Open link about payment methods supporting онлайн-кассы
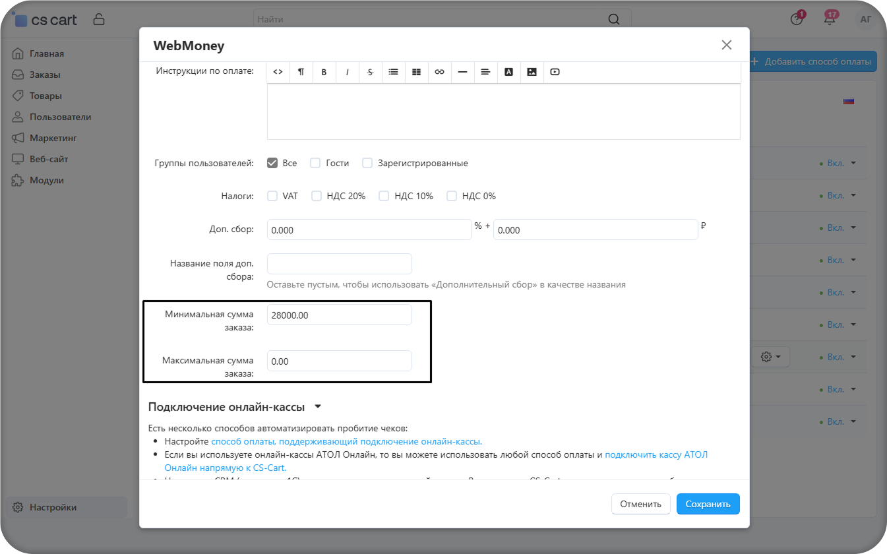The width and height of the screenshot is (887, 554). coord(346,441)
